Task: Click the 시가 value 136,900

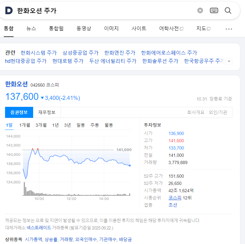Action: point(176,133)
